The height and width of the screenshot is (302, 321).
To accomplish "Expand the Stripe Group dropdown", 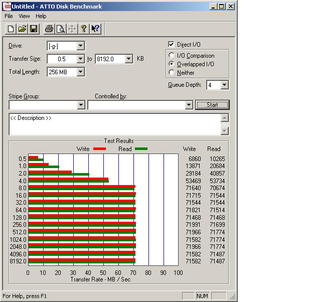I will click(x=81, y=105).
